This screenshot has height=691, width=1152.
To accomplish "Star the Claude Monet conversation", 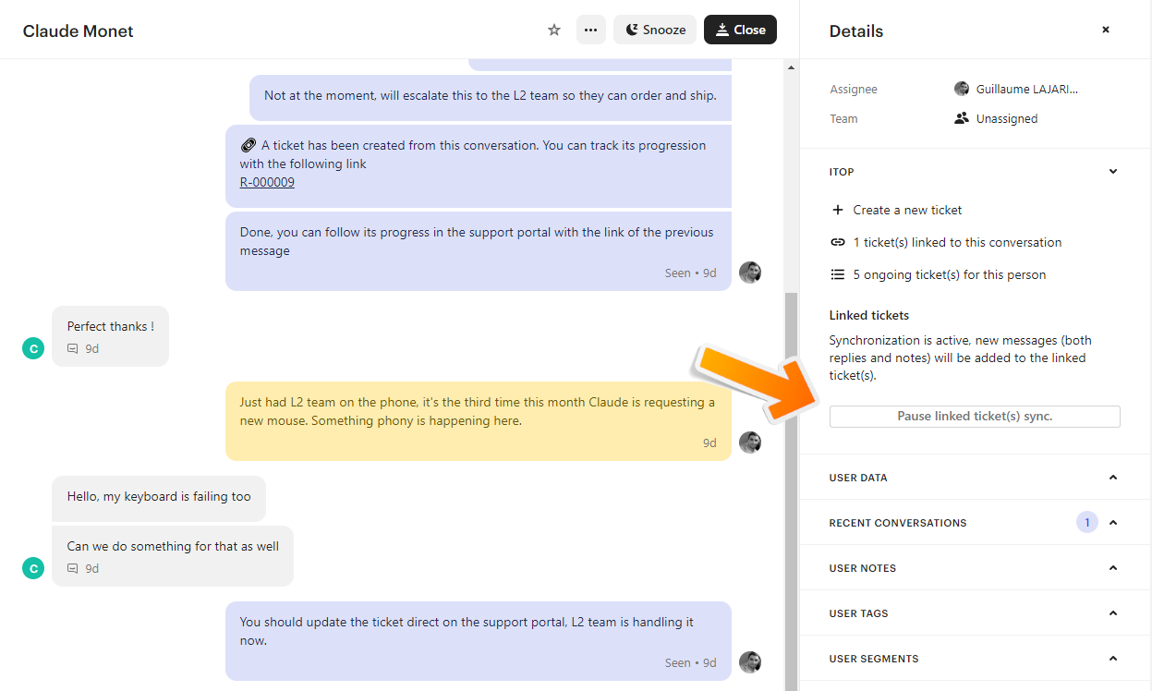I will tap(554, 30).
